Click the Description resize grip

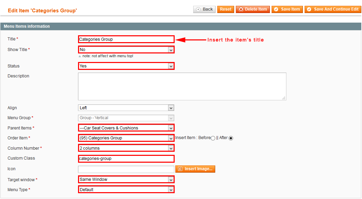tap(284, 98)
